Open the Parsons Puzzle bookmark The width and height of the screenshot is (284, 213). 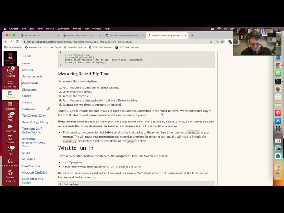pos(36,47)
